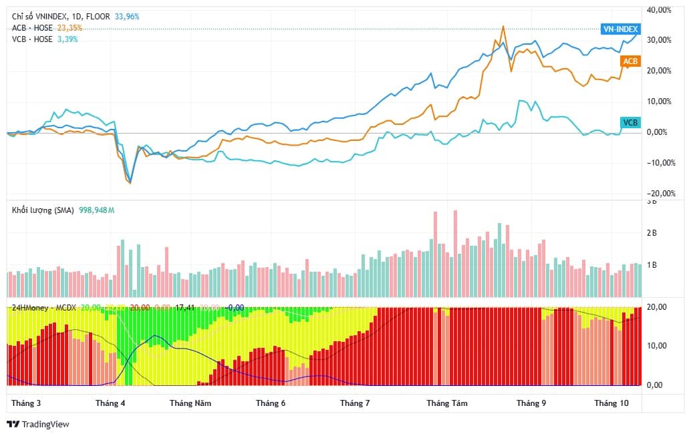Click the Tháng 10 time axis label

(x=611, y=403)
